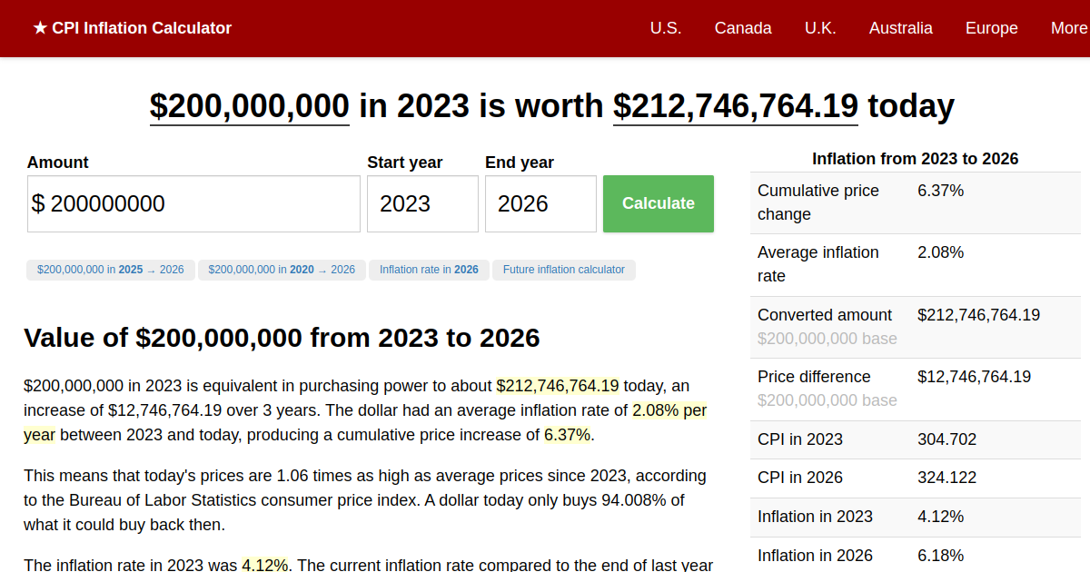
Task: Click the Inflation rate in 2026 chip
Action: click(429, 270)
